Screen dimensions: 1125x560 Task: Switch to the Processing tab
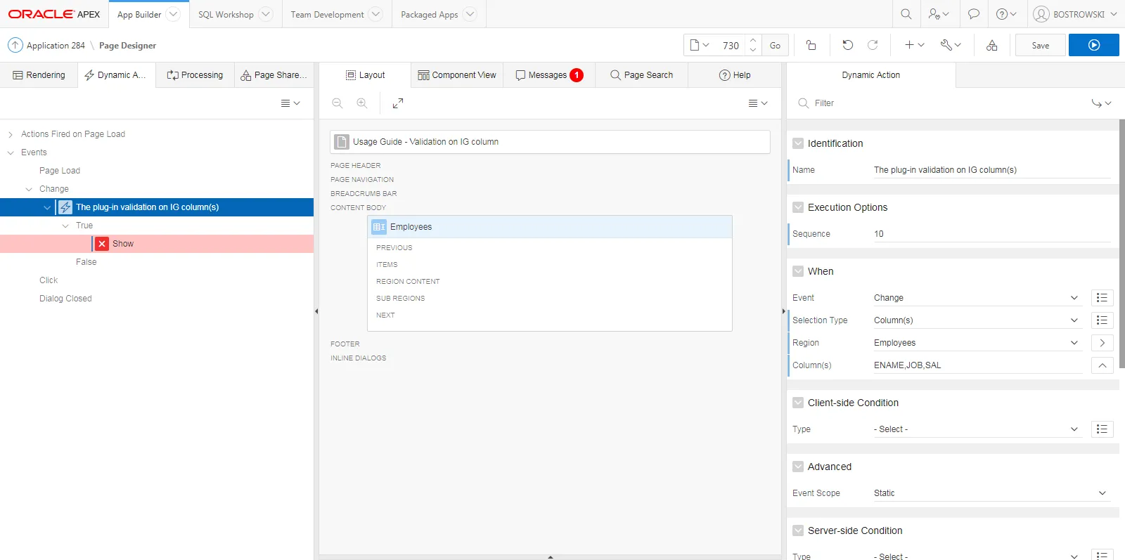pyautogui.click(x=195, y=75)
